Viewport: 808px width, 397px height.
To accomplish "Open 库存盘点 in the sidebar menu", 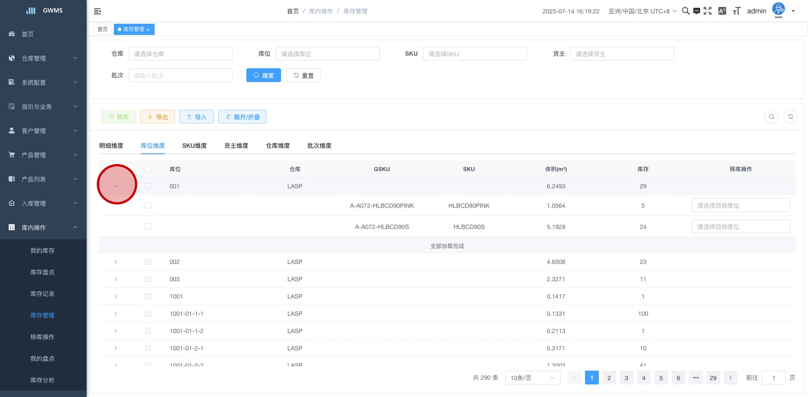I will pyautogui.click(x=42, y=272).
